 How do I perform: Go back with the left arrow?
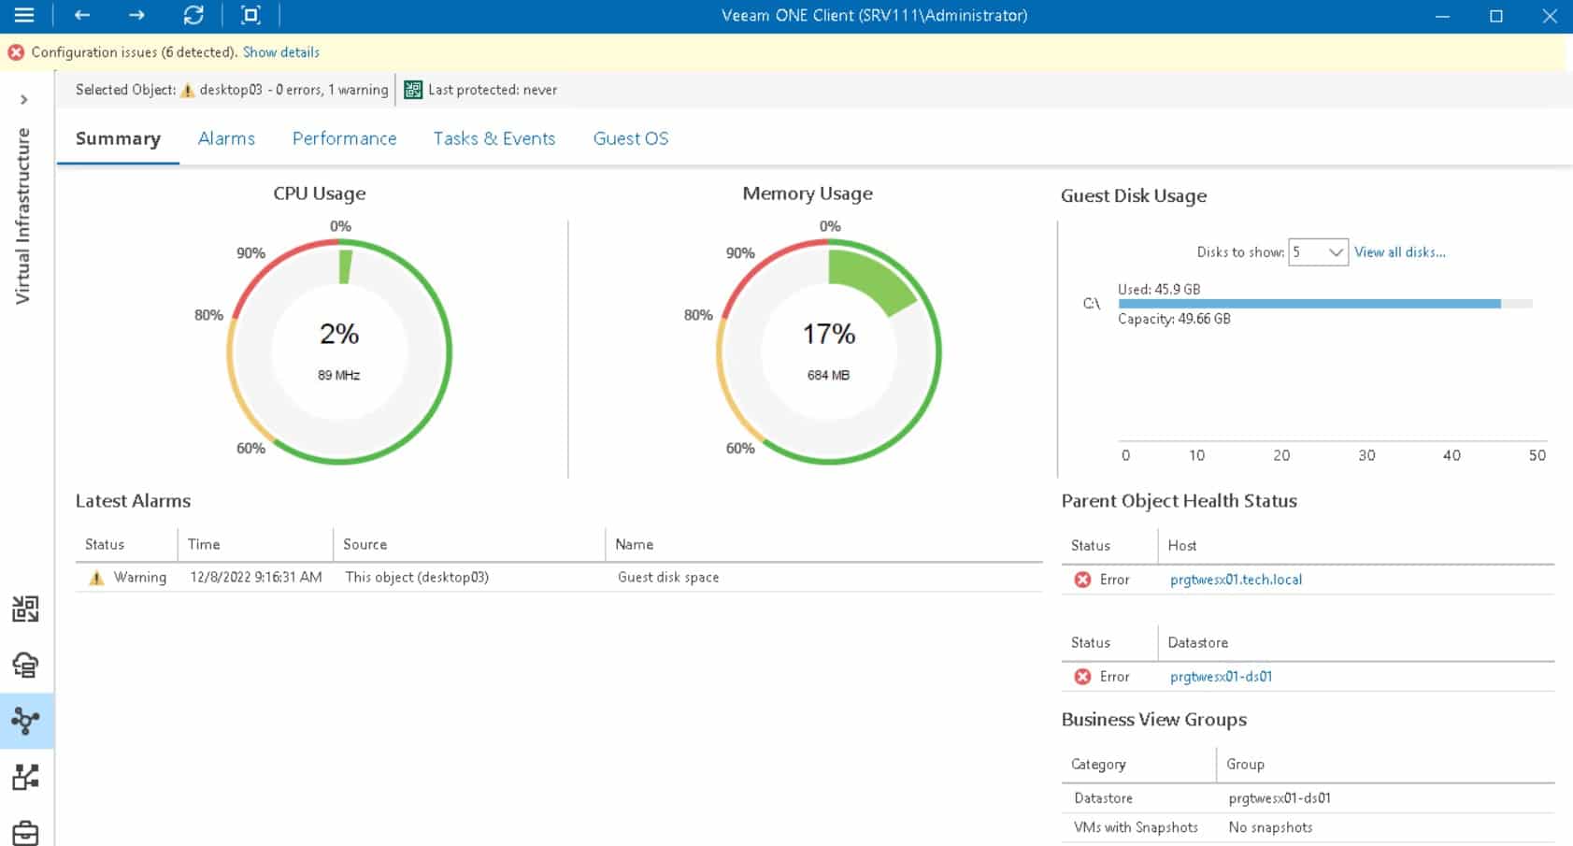82,15
